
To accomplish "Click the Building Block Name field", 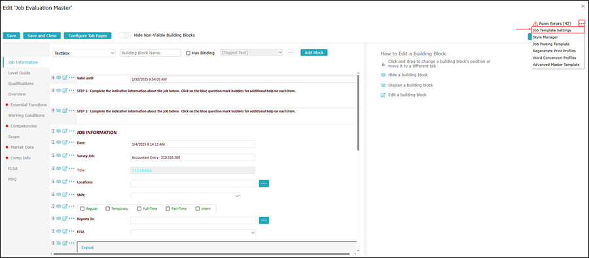I will pos(151,53).
